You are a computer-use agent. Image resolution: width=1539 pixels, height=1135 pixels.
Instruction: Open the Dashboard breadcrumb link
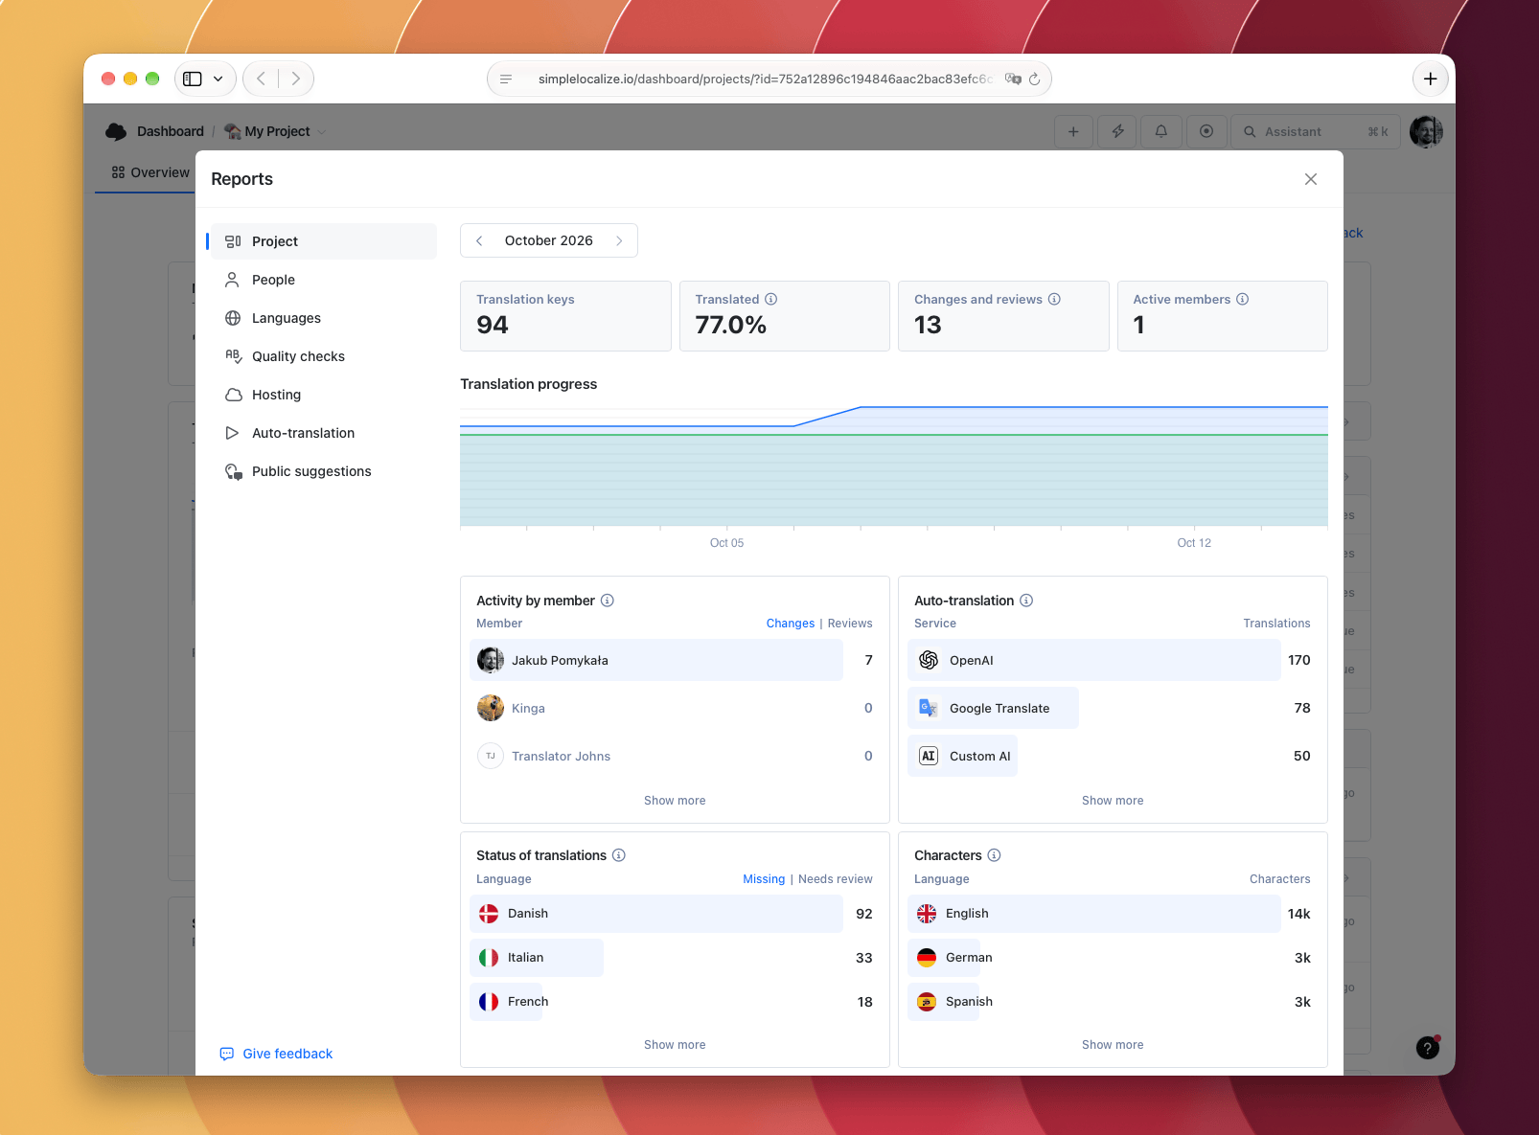click(171, 131)
